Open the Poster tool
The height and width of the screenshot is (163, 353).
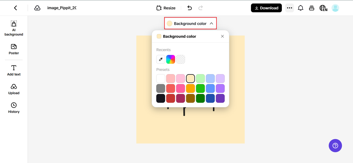14,49
